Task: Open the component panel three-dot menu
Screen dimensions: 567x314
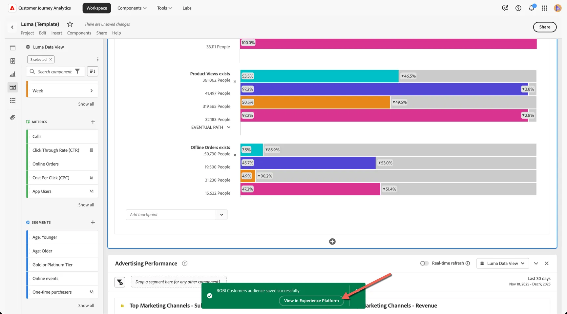Action: [98, 59]
